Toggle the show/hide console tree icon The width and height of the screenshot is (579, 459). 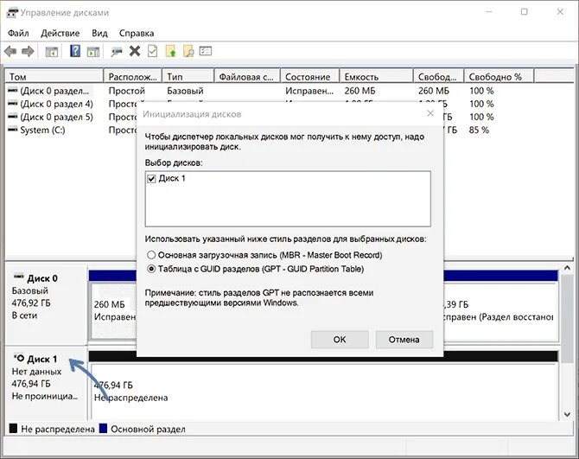coord(52,52)
